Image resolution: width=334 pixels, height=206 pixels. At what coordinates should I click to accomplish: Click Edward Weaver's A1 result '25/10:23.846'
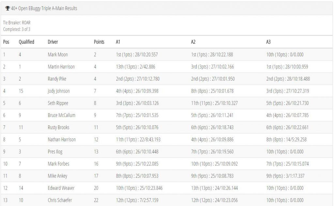click(x=151, y=188)
